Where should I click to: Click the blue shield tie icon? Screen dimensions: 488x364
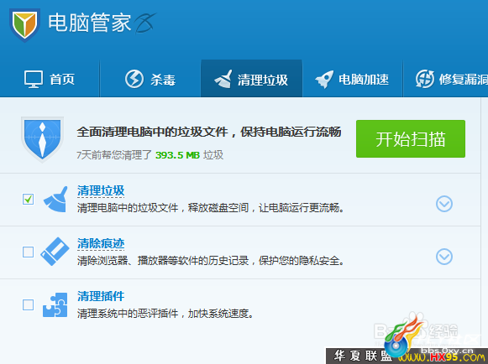(x=42, y=139)
